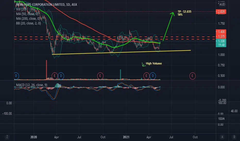240x141 pixels.
Task: Click the D dividend marker at April 2020
Action: tap(61, 76)
